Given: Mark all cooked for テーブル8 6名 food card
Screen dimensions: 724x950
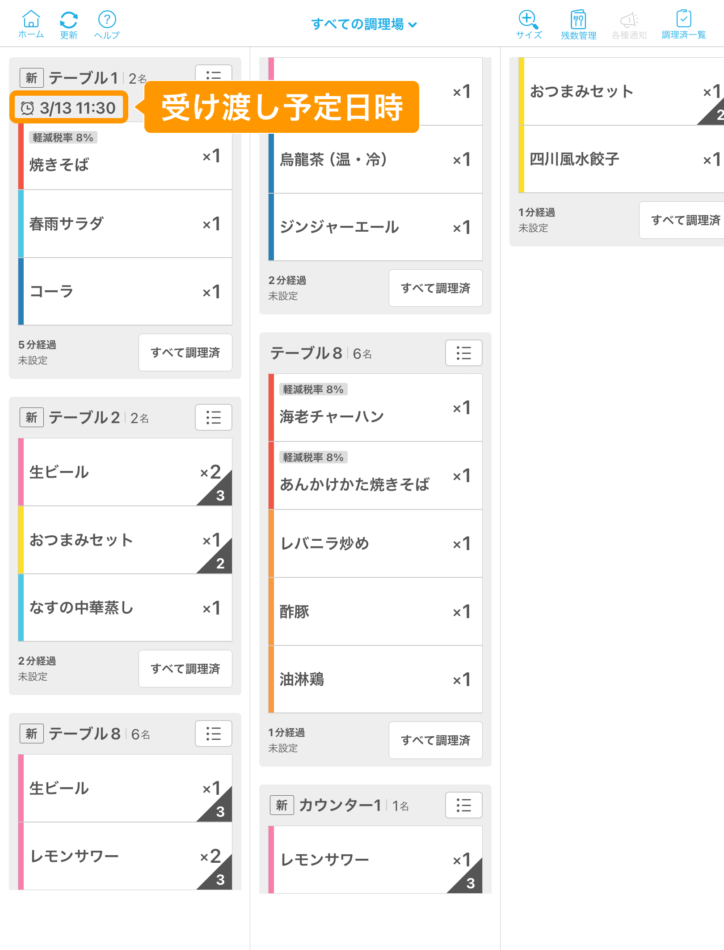Looking at the screenshot, I should pyautogui.click(x=436, y=740).
